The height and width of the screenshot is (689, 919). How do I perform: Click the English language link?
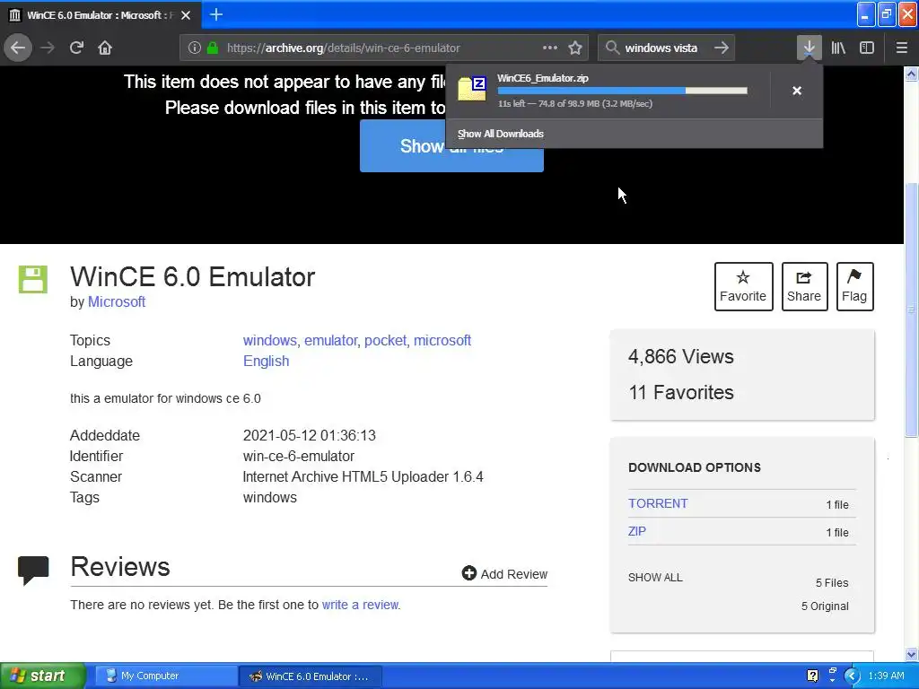(266, 361)
